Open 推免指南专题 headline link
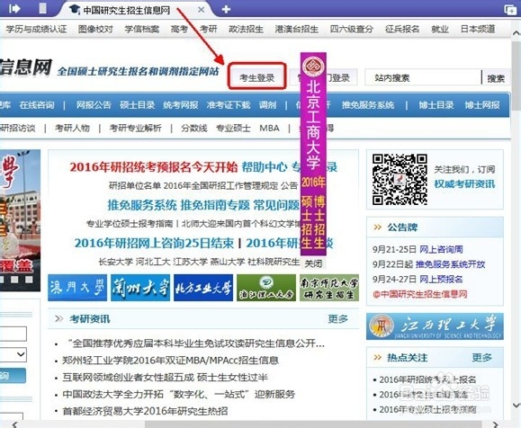 tap(215, 205)
